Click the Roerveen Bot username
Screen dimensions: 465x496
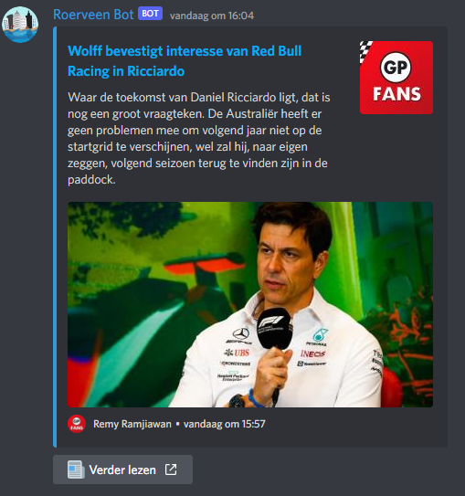[x=93, y=15]
